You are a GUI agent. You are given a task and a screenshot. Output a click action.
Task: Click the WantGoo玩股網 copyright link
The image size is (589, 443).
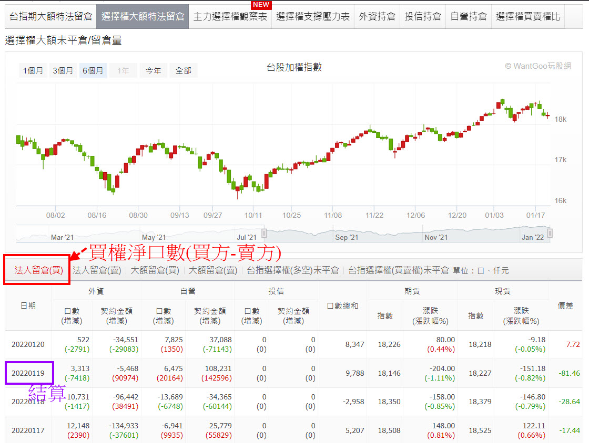pyautogui.click(x=536, y=66)
